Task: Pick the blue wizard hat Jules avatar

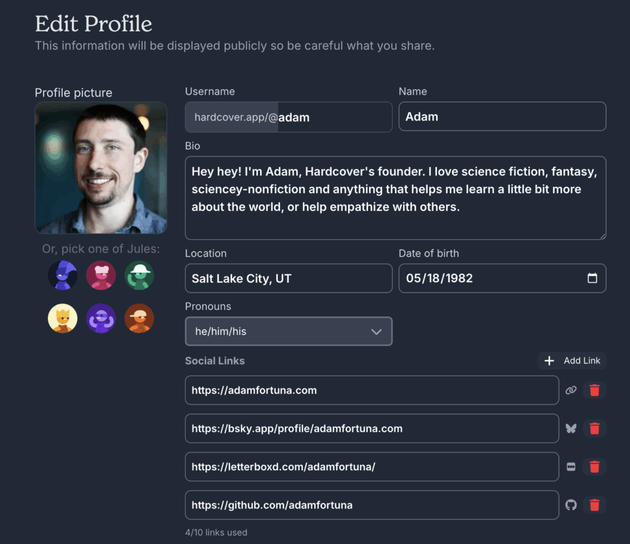Action: 63,275
